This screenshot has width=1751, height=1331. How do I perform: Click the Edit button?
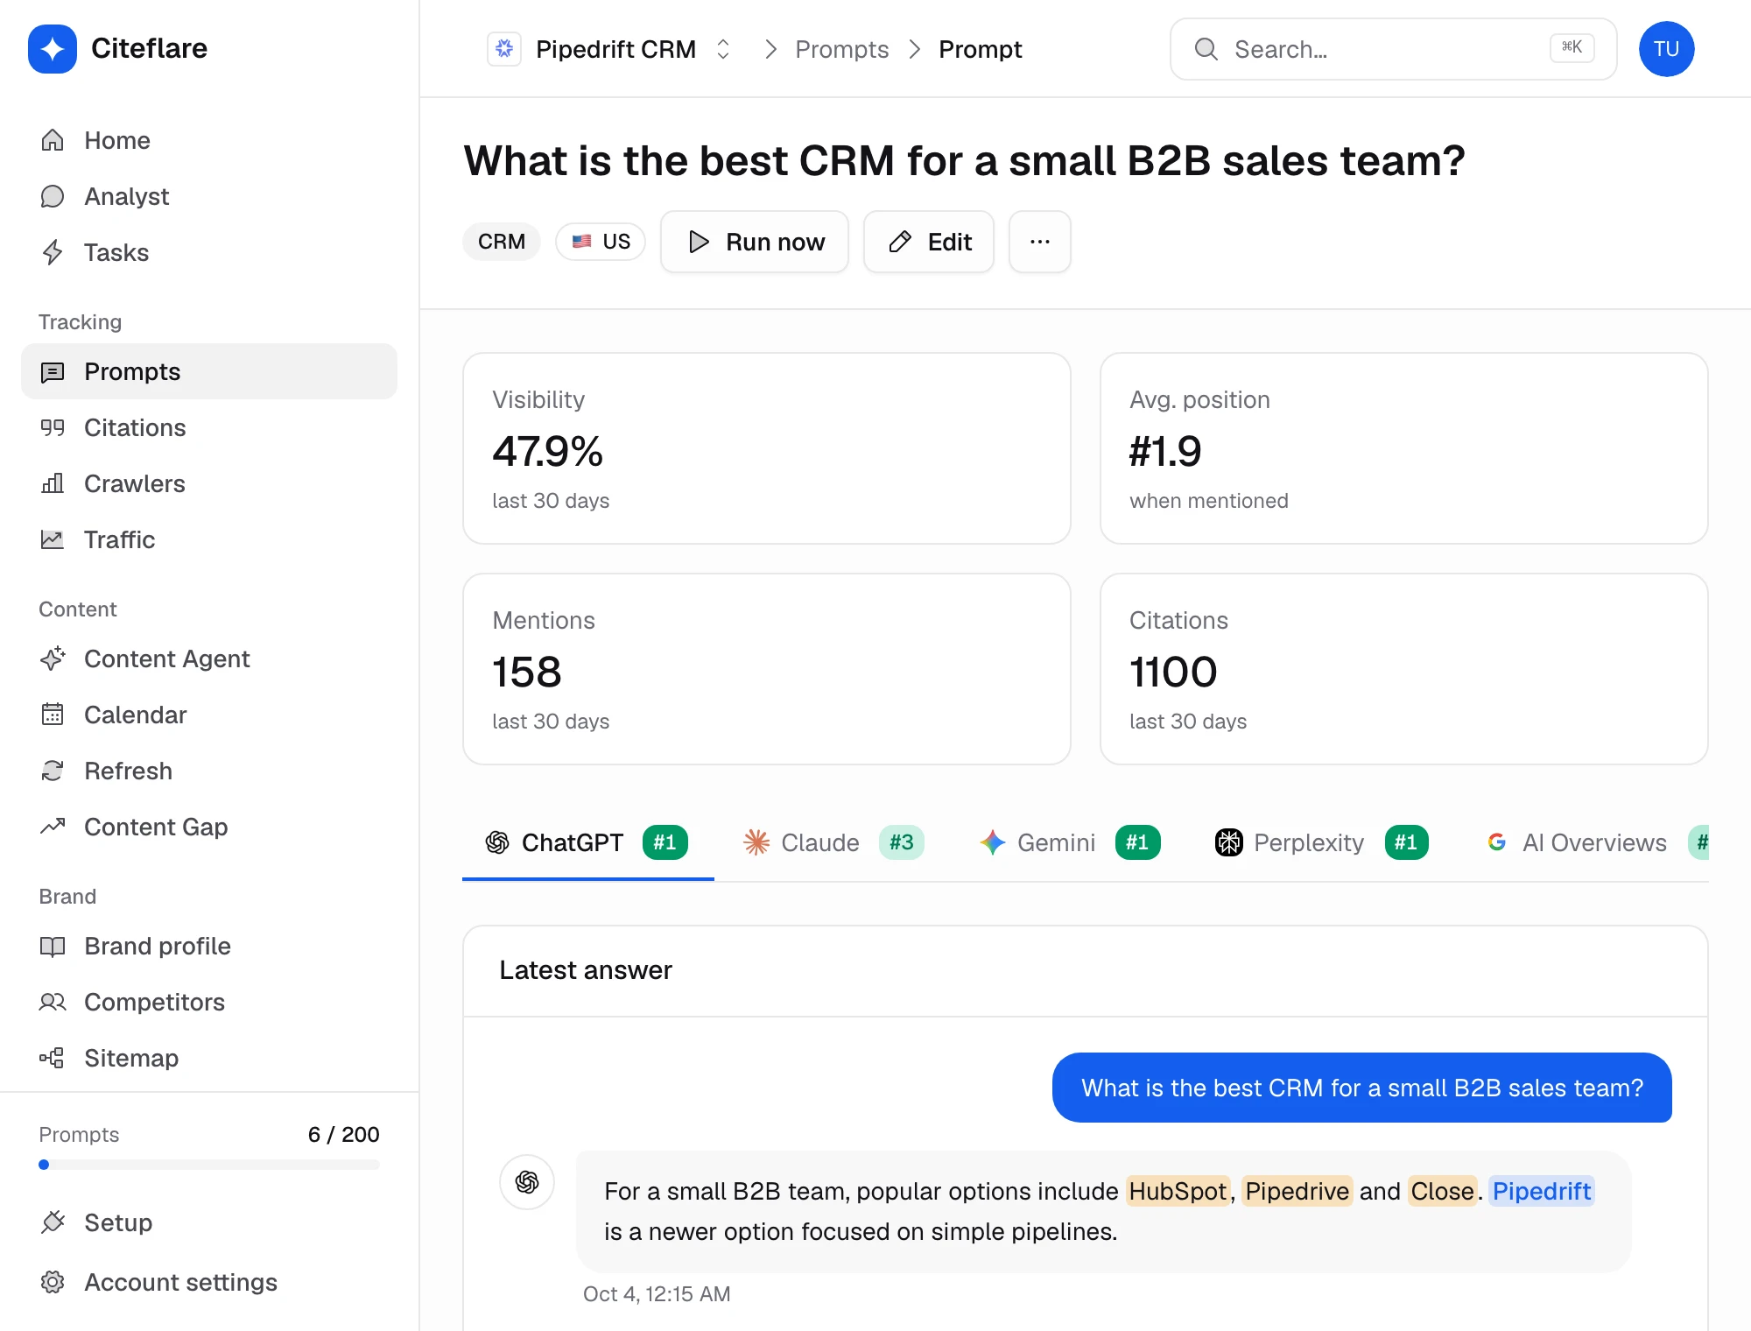coord(929,242)
